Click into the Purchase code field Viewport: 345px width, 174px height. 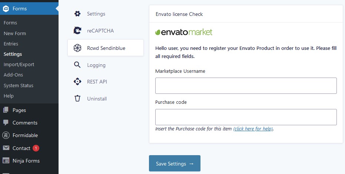coord(246,117)
